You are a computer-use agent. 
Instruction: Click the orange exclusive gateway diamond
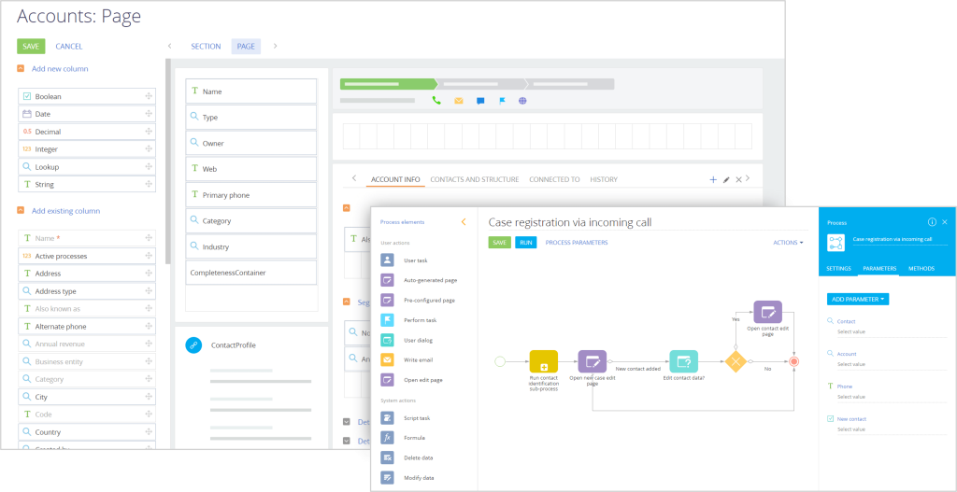point(736,361)
